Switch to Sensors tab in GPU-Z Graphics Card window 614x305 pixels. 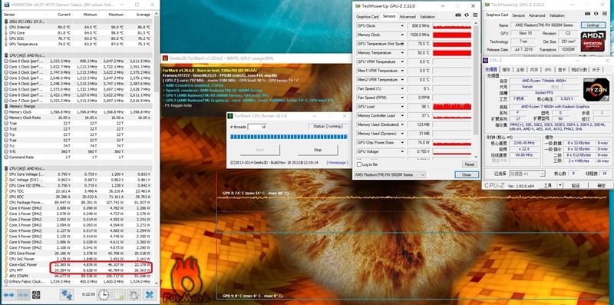coord(519,15)
